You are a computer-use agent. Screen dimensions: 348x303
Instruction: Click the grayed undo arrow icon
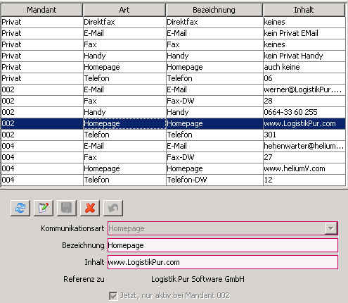[113, 208]
